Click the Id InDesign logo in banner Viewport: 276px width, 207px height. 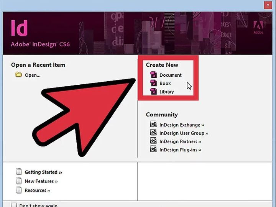point(20,28)
